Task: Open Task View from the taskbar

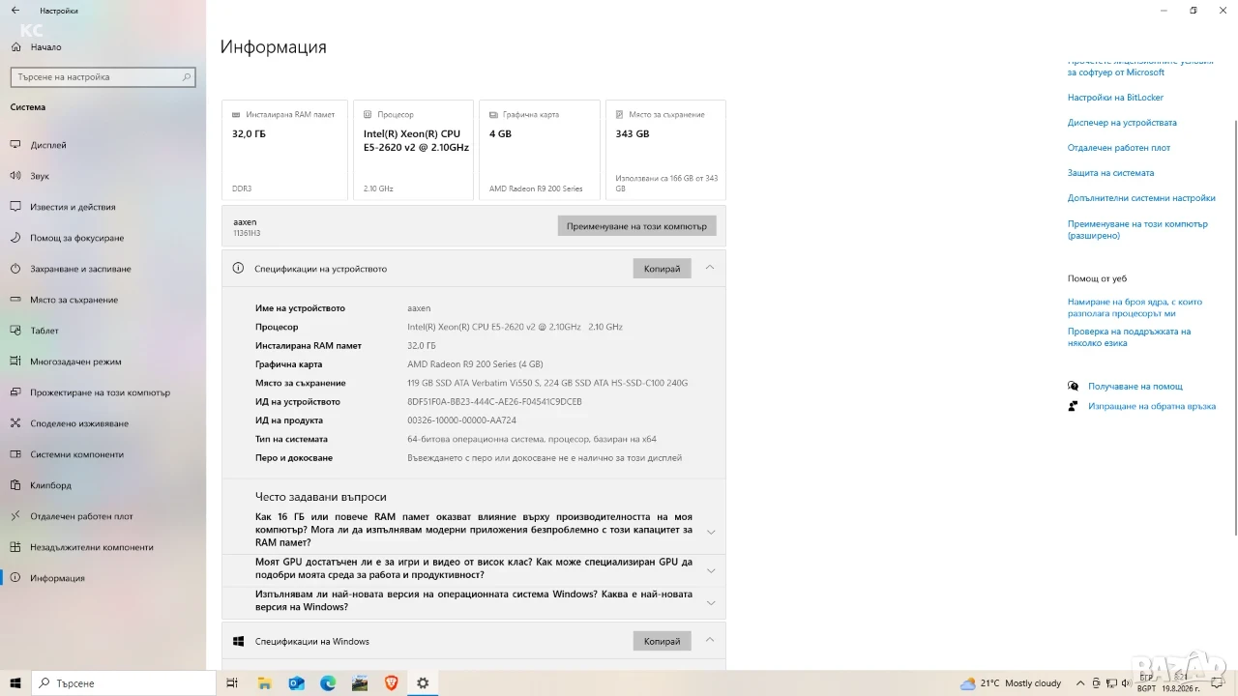Action: [232, 683]
